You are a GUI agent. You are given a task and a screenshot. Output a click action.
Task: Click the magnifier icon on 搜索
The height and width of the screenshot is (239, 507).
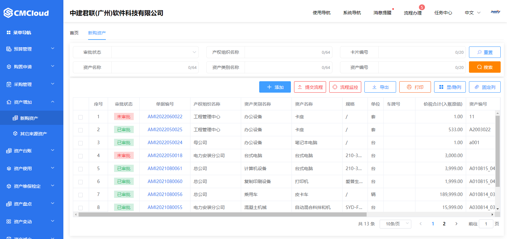click(x=479, y=67)
